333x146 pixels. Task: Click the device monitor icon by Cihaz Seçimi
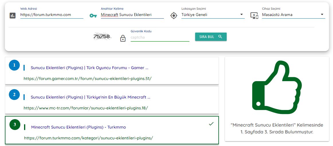click(x=254, y=16)
